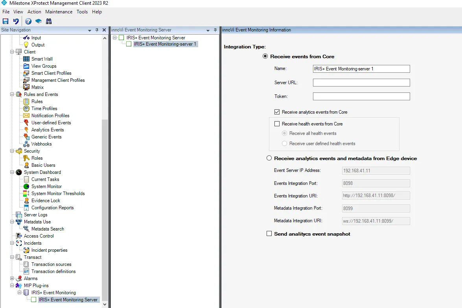The height and width of the screenshot is (308, 462).
Task: Open Transaction sources tree item
Action: (x=51, y=264)
